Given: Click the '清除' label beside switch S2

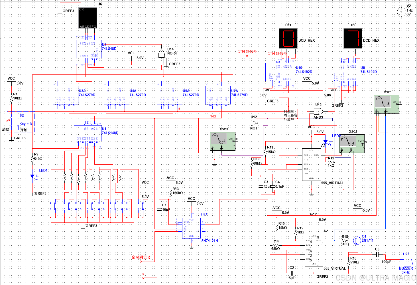Looking at the screenshot, I should 6,130.
